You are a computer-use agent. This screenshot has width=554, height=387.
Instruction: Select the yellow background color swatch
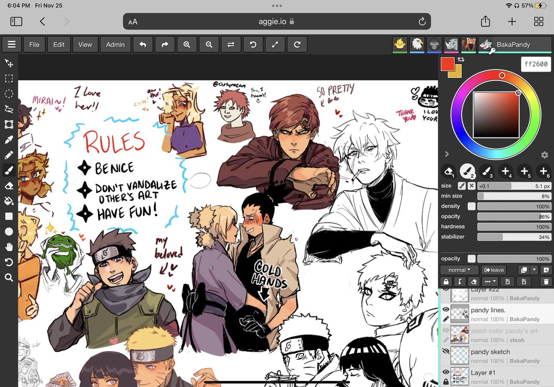point(456,73)
